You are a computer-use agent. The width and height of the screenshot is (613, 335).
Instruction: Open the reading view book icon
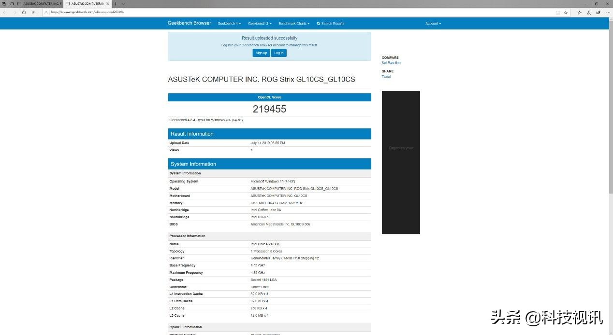(x=558, y=12)
